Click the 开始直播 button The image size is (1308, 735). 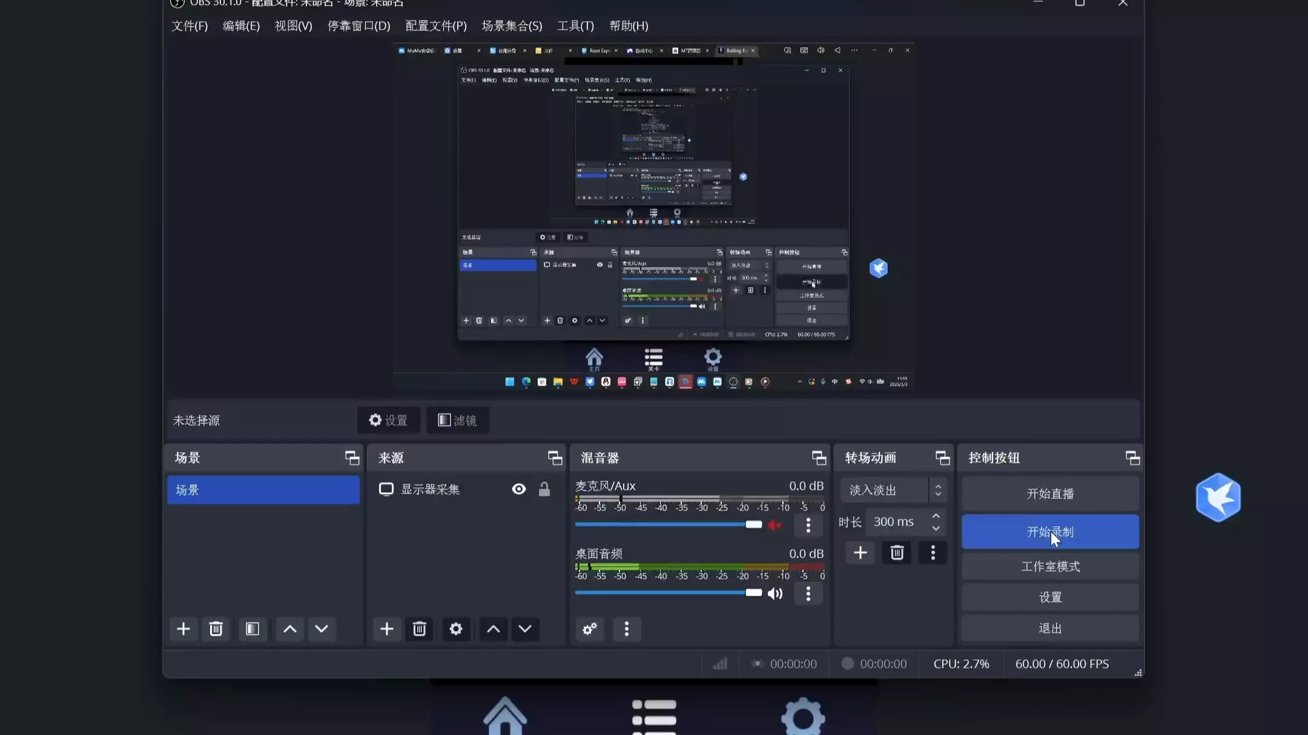click(1050, 494)
